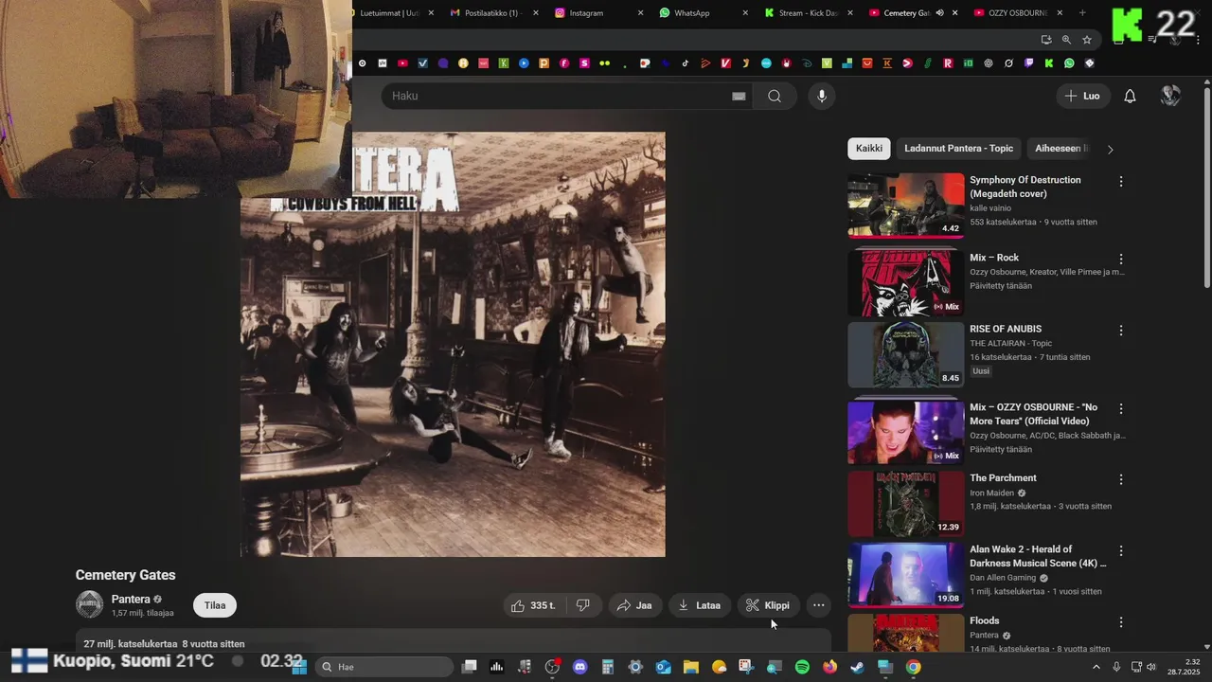1212x682 pixels.
Task: Click the Luo create button
Action: click(x=1082, y=96)
